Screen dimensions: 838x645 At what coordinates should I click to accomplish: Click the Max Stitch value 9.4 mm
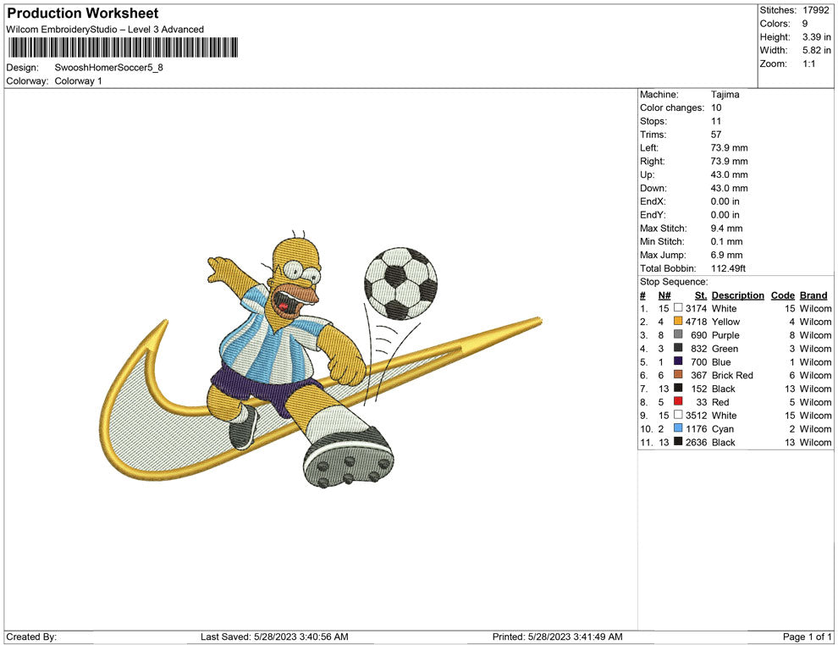click(727, 229)
